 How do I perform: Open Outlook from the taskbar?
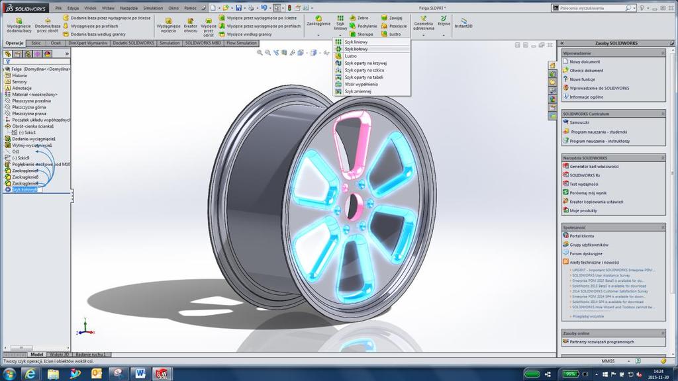coord(96,374)
